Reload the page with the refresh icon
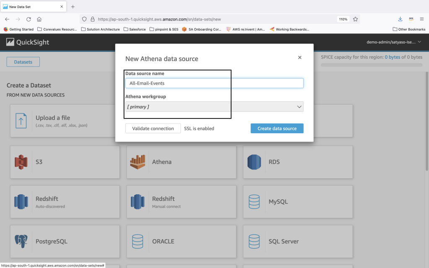Image resolution: width=429 pixels, height=268 pixels. tap(28, 19)
